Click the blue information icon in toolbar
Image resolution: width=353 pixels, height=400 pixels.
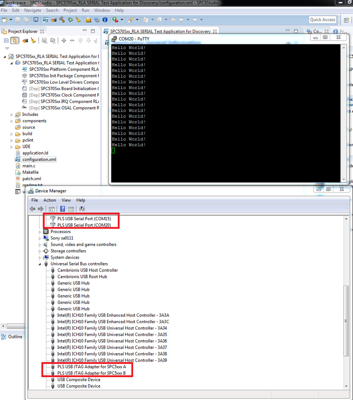click(x=105, y=20)
